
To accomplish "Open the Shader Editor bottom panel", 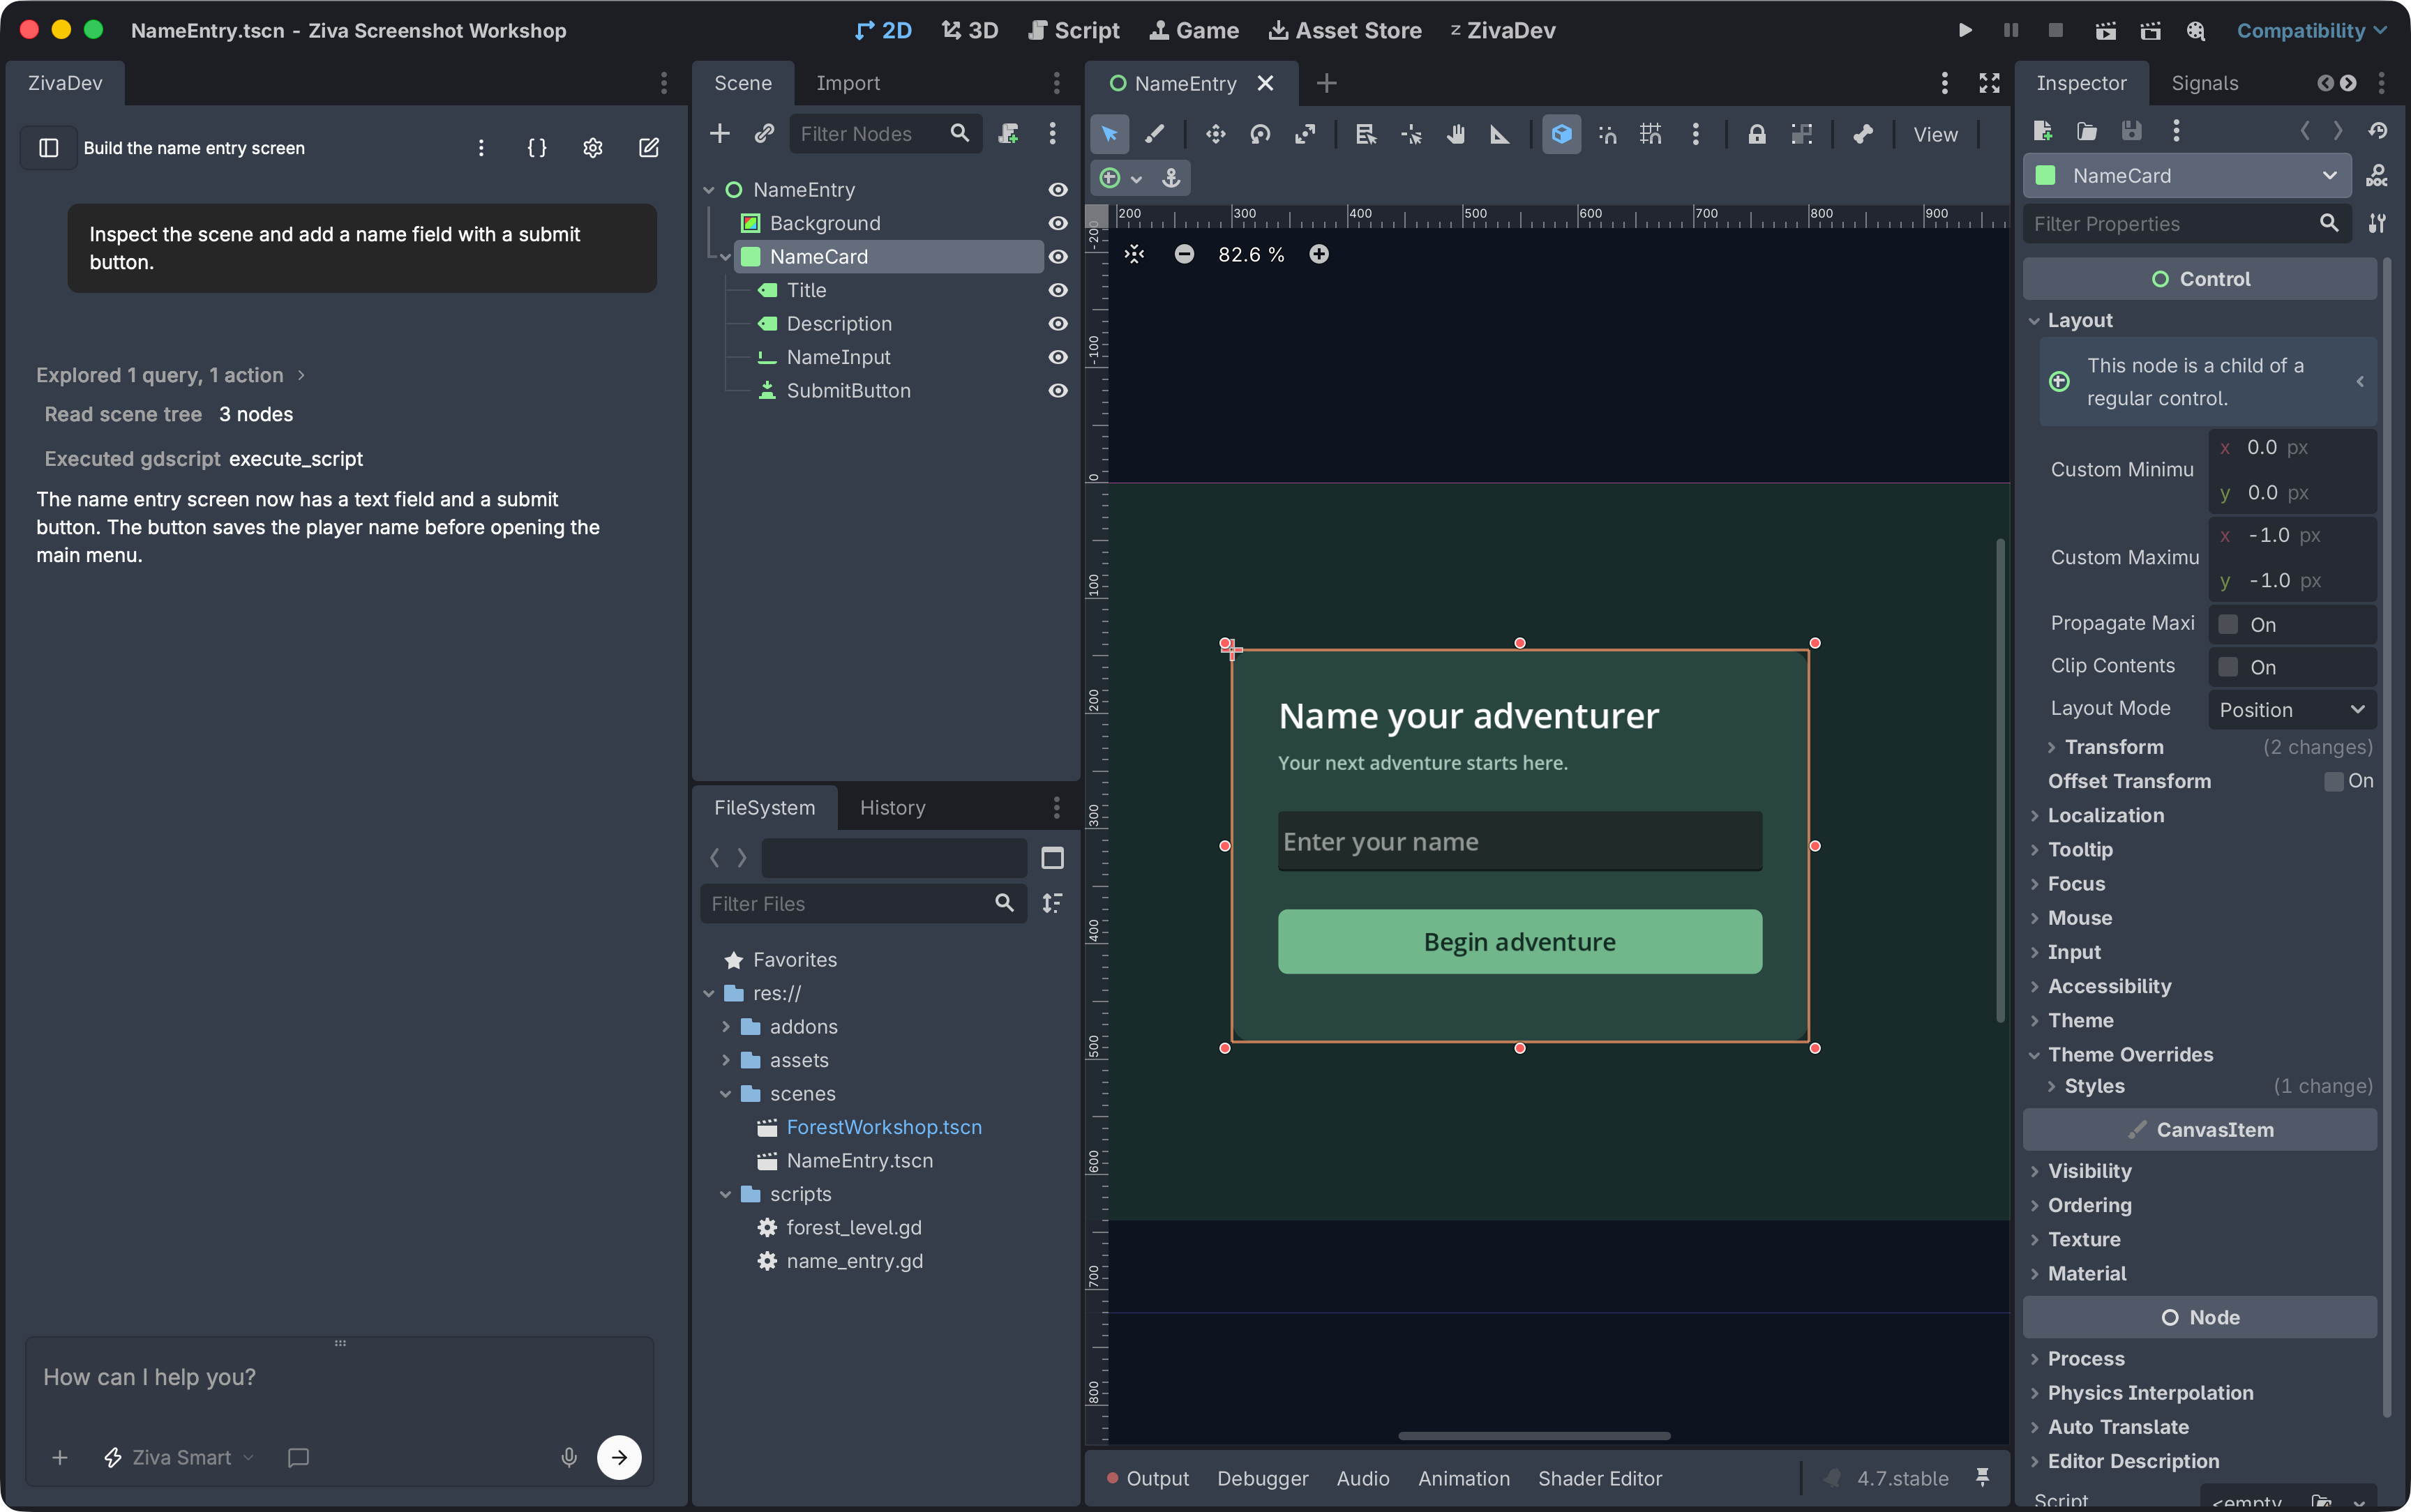I will tap(1599, 1478).
